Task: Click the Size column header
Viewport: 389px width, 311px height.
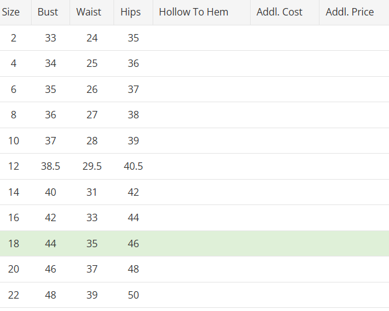Action: pyautogui.click(x=11, y=12)
